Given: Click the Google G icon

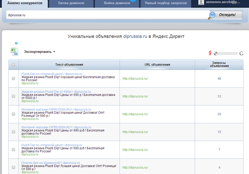Looking at the screenshot, I should [x=241, y=53].
